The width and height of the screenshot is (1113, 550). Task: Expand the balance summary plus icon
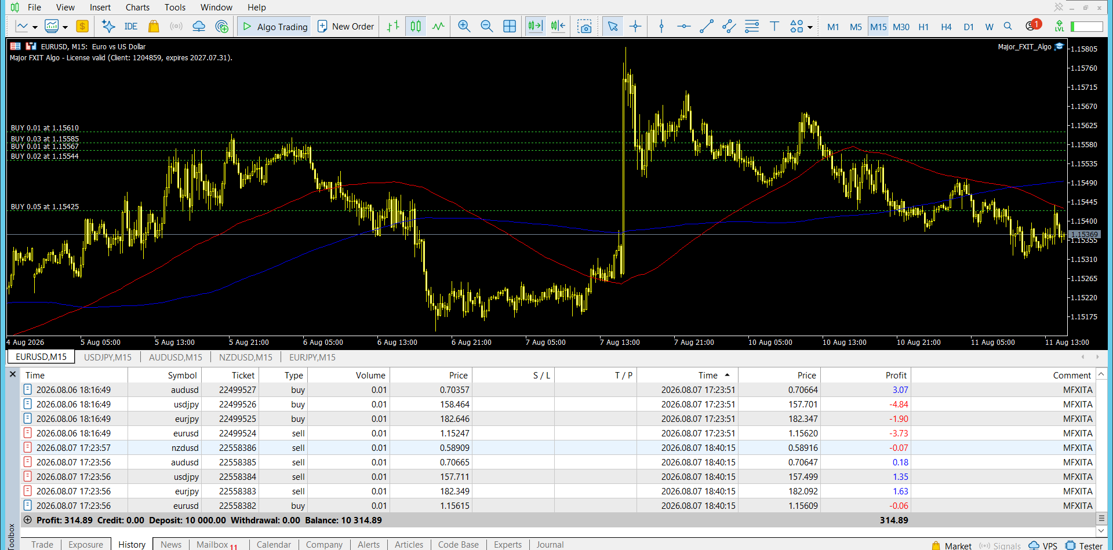27,520
